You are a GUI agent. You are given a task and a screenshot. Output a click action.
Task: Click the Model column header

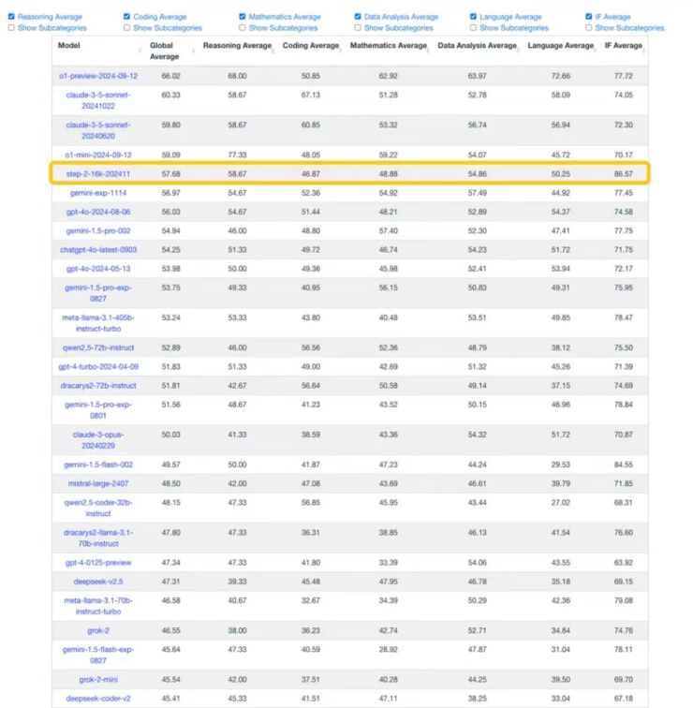click(x=69, y=45)
